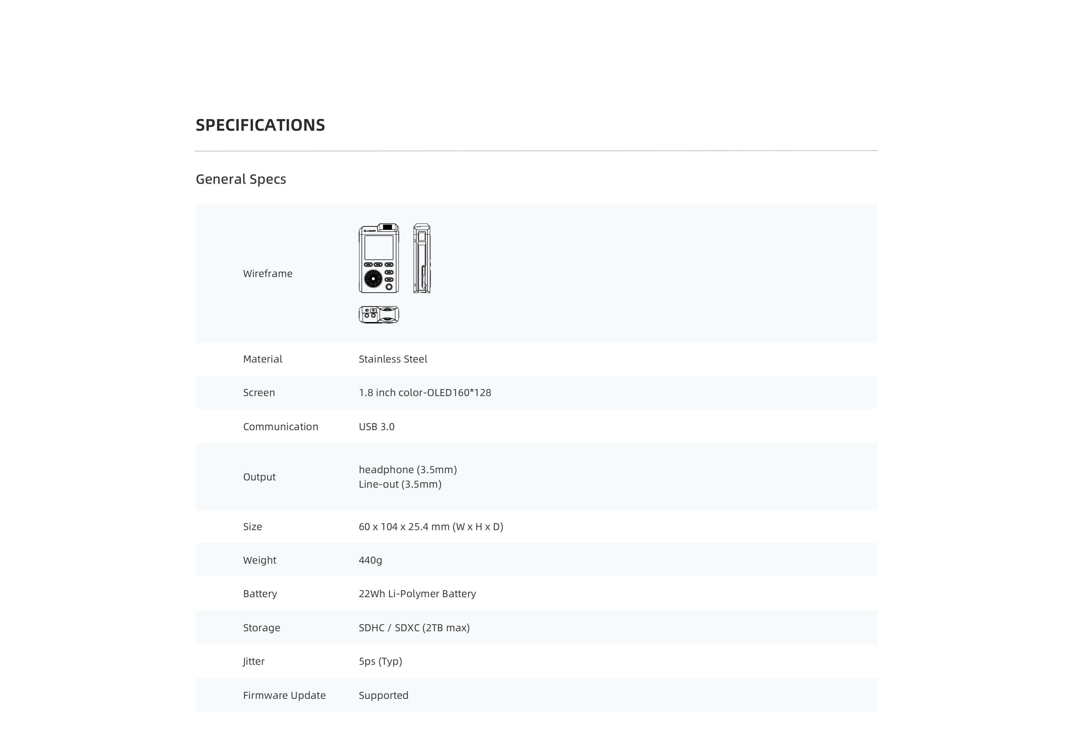Image resolution: width=1073 pixels, height=729 pixels.
Task: Click the volume wheel in the front wireframe
Action: pos(373,279)
